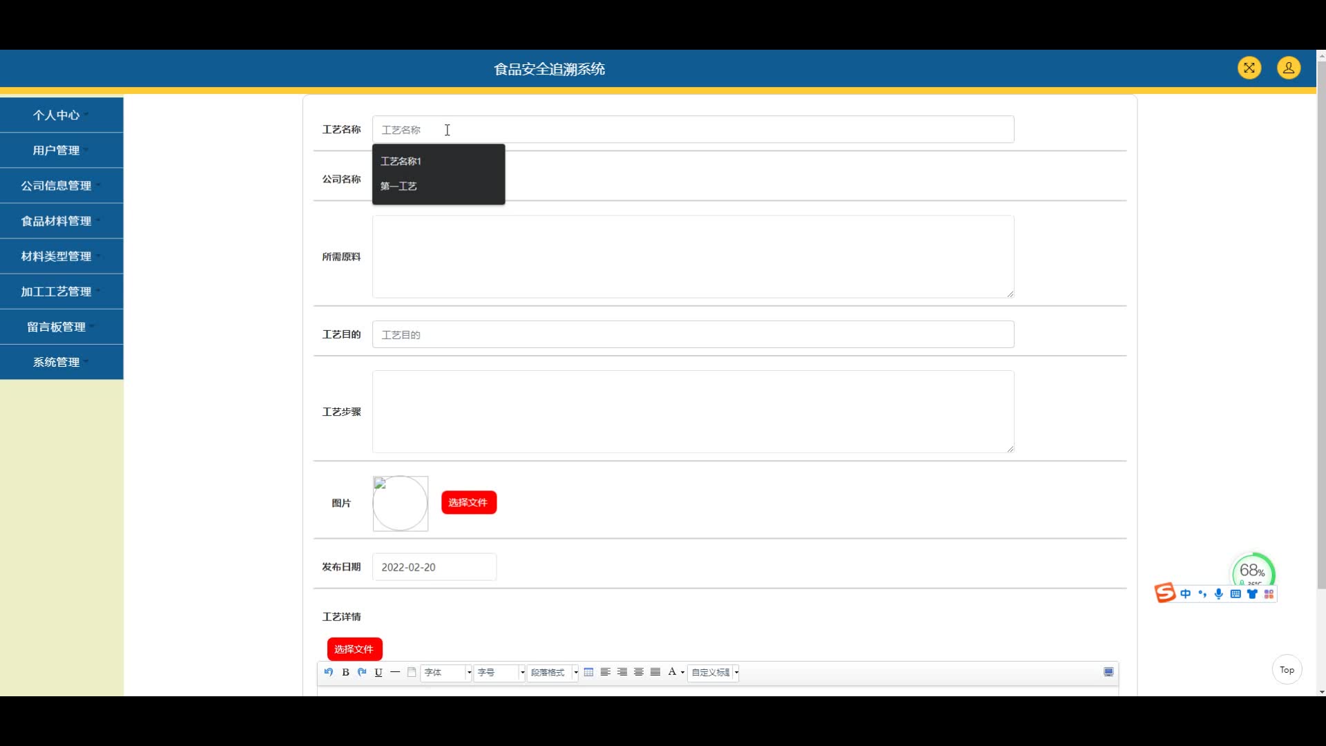Toggle bold formatting in the editor

(x=345, y=672)
